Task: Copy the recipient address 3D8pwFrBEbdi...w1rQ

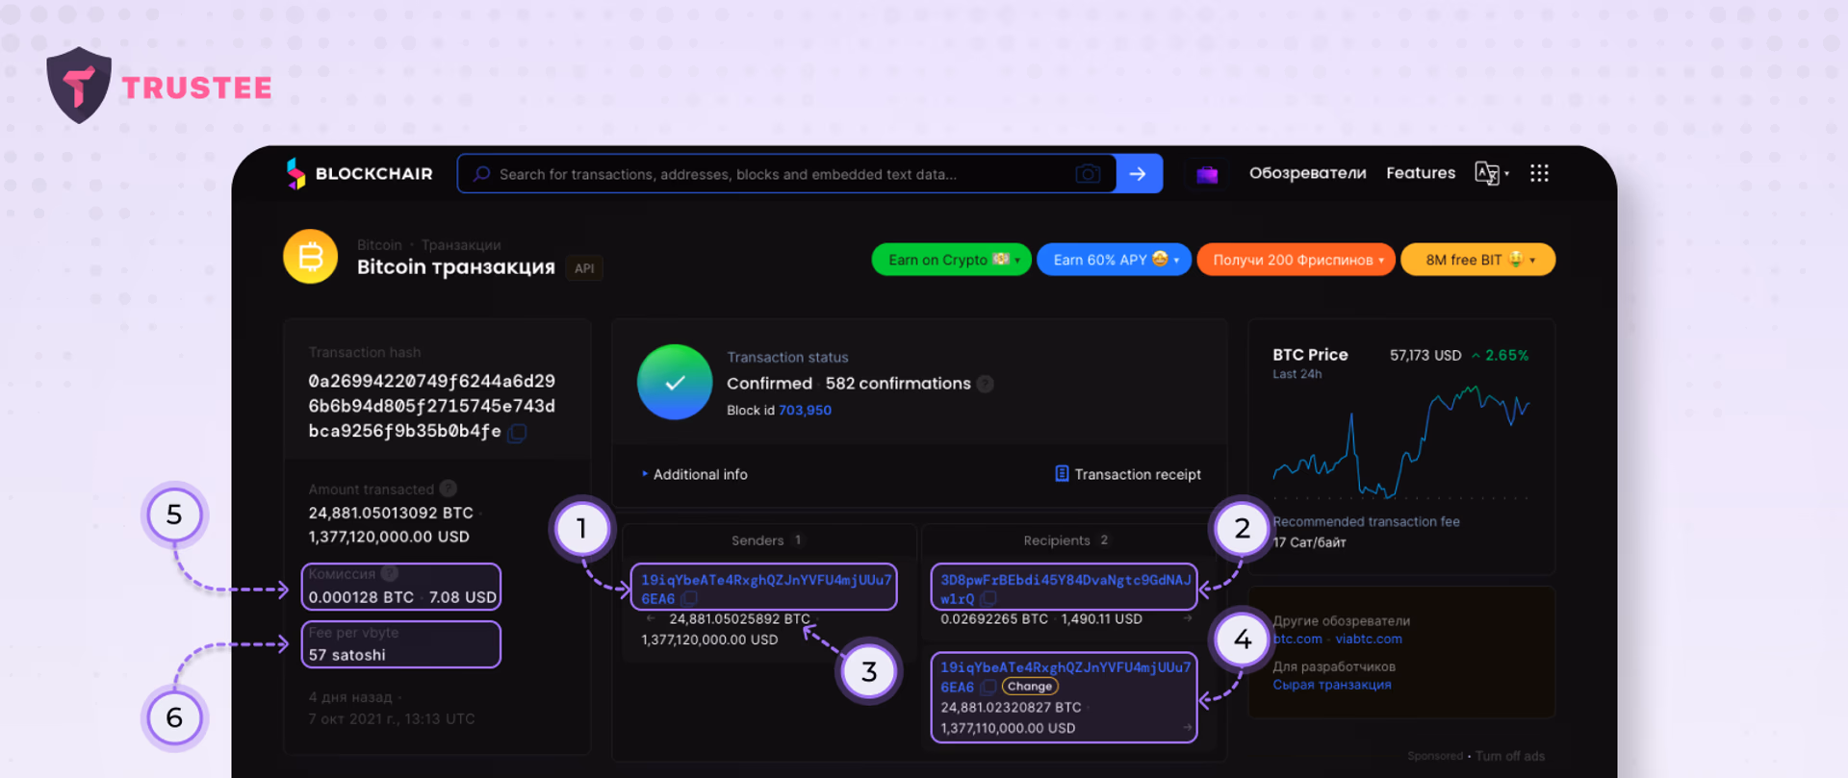Action: pyautogui.click(x=988, y=599)
